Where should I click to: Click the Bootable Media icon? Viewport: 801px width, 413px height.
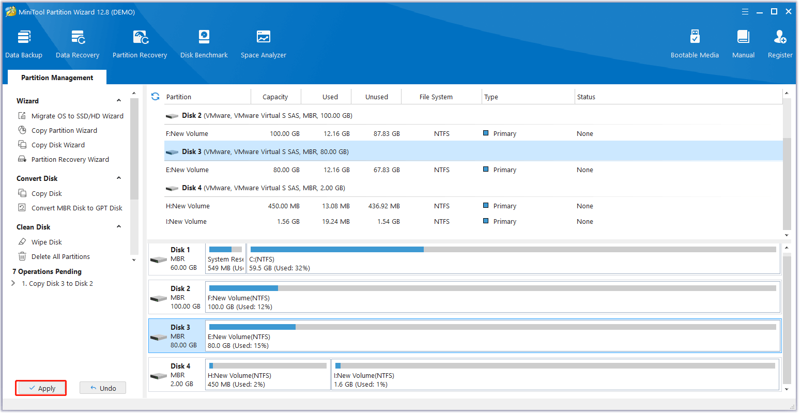[x=695, y=37]
